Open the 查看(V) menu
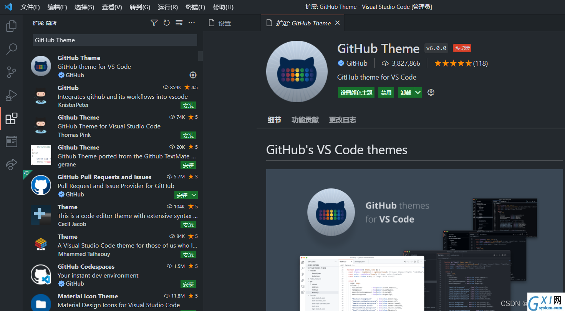Image resolution: width=565 pixels, height=311 pixels. tap(112, 7)
